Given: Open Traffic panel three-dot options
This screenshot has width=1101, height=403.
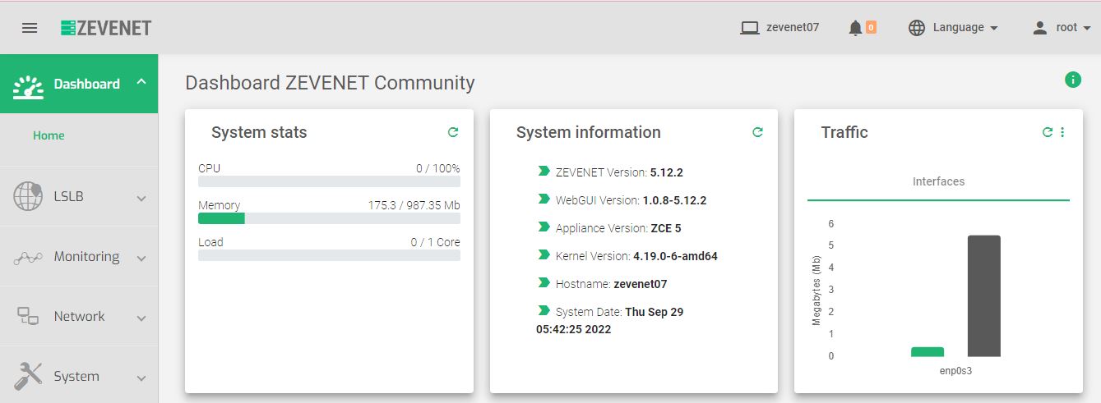Looking at the screenshot, I should click(1062, 132).
